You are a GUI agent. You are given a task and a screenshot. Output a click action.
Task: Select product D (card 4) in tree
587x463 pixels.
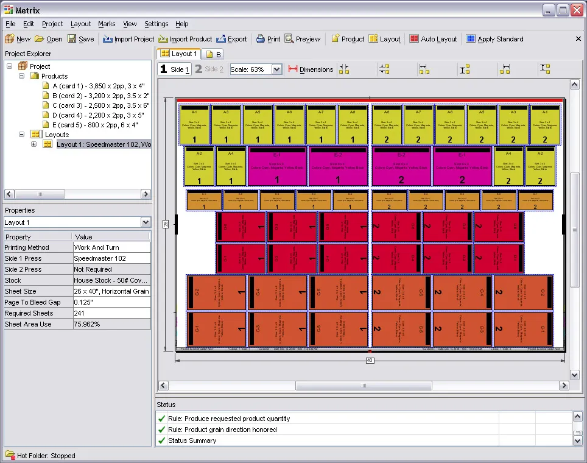[98, 115]
